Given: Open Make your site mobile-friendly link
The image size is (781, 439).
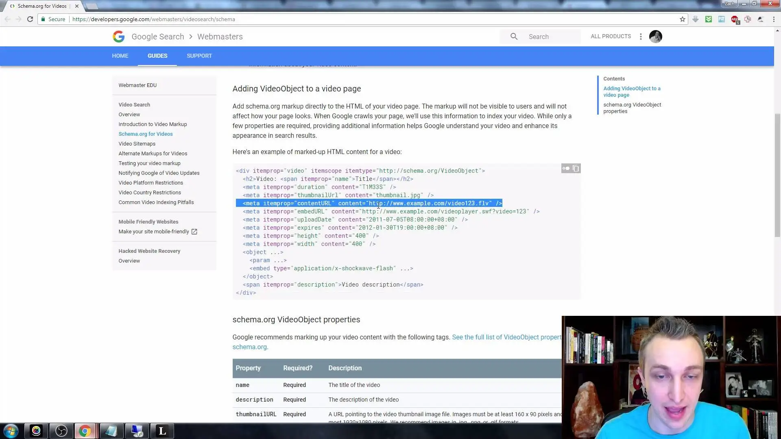Looking at the screenshot, I should (154, 232).
